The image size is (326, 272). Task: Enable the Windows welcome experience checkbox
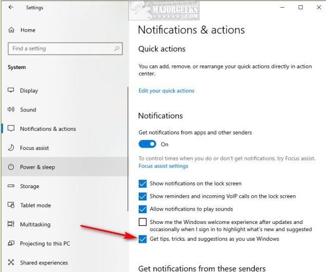tap(143, 222)
